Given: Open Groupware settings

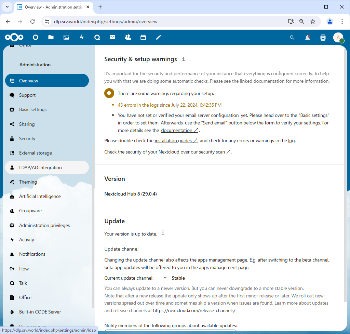Looking at the screenshot, I should 47,211.
